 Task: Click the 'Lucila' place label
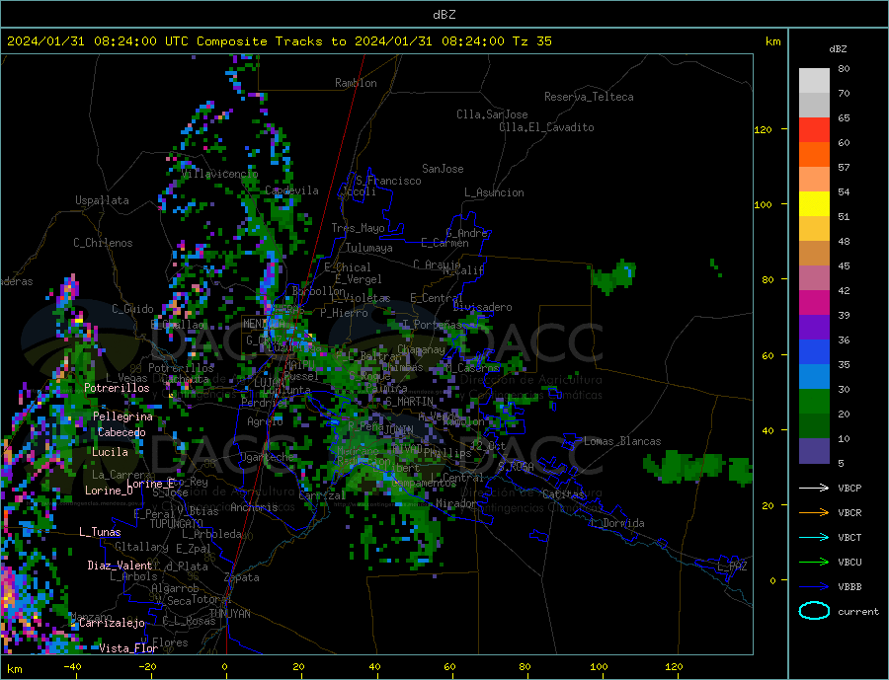click(x=110, y=452)
